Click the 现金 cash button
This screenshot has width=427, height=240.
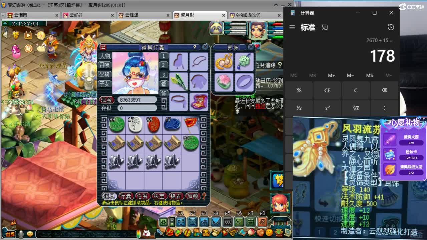(107, 100)
